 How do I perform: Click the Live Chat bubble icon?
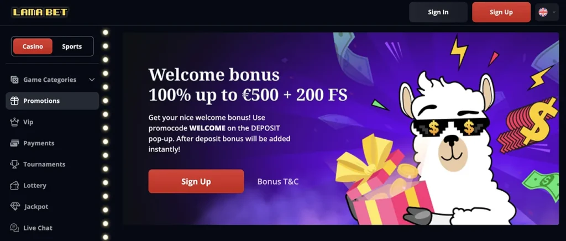[x=14, y=228]
